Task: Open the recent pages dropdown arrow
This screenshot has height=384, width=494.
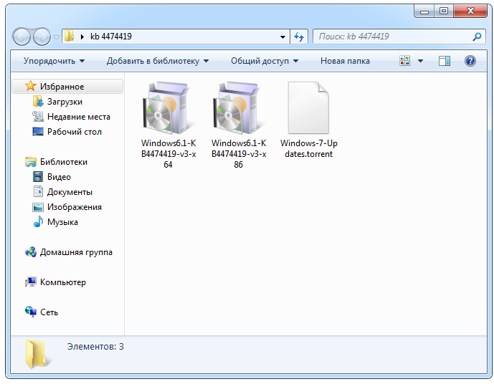Action: coord(56,37)
